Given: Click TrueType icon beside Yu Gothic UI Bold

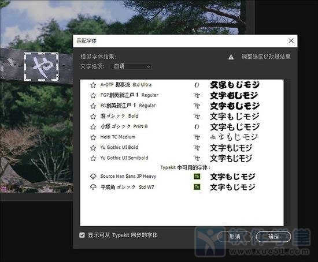Looking at the screenshot, I should point(197,148).
